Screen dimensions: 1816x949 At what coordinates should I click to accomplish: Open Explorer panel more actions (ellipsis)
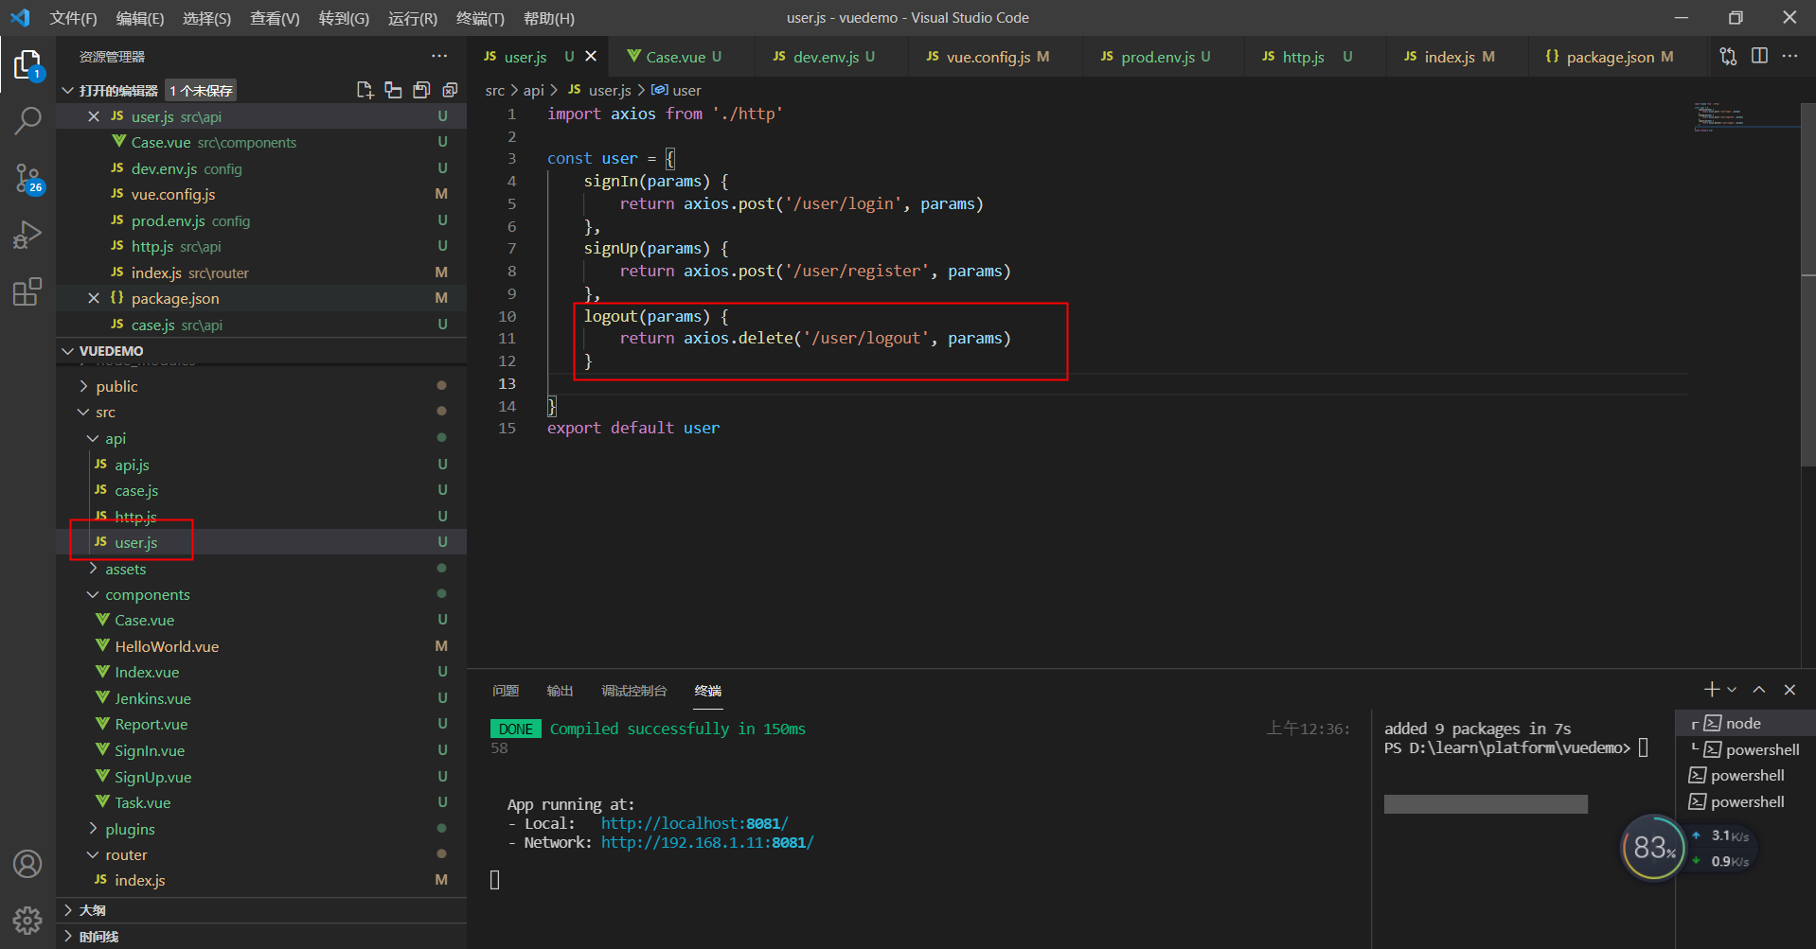pyautogui.click(x=439, y=56)
